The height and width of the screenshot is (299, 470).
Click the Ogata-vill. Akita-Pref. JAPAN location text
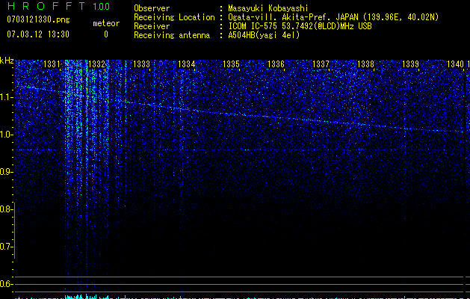333,17
